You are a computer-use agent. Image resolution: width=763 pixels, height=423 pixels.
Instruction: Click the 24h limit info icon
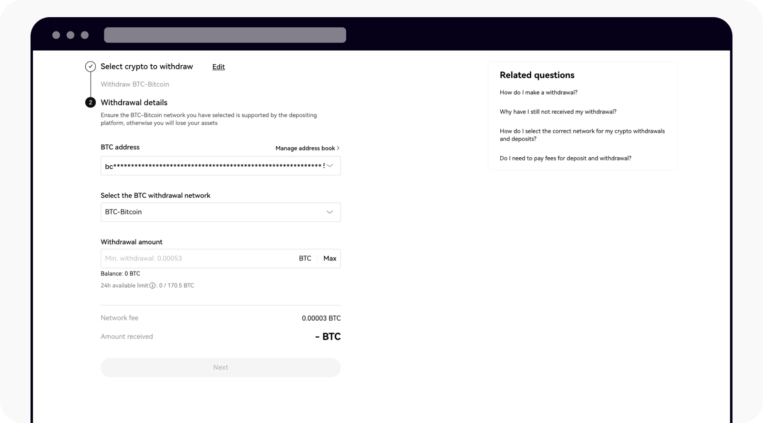click(x=153, y=286)
